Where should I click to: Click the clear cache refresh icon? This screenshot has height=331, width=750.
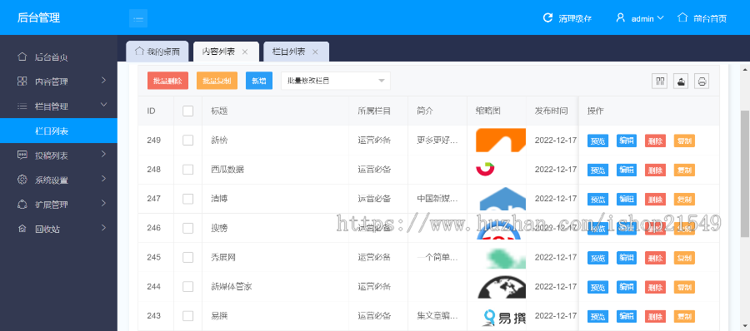(547, 18)
